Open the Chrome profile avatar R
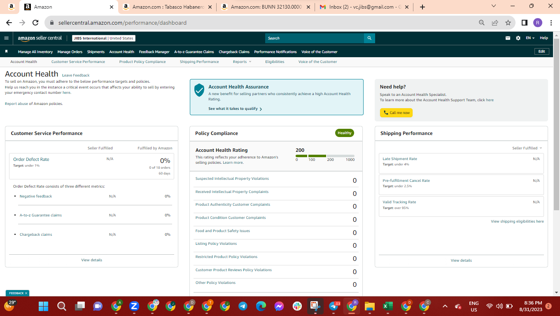The width and height of the screenshot is (560, 316). [x=537, y=23]
